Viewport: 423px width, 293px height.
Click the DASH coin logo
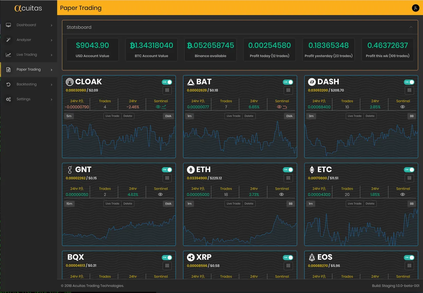point(312,82)
